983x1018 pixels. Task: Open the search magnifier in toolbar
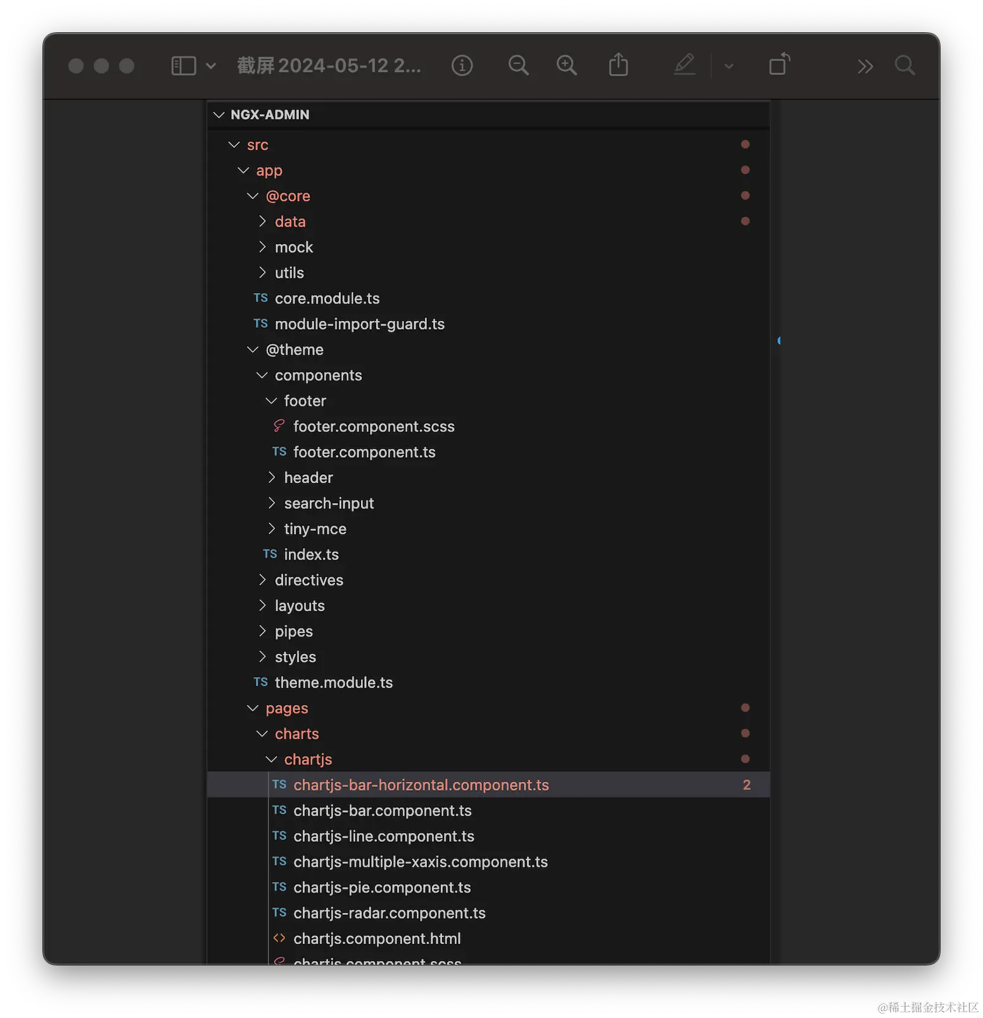[x=904, y=65]
